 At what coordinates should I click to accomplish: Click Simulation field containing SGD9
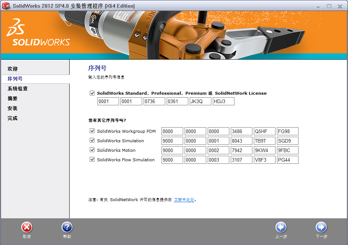(x=288, y=141)
